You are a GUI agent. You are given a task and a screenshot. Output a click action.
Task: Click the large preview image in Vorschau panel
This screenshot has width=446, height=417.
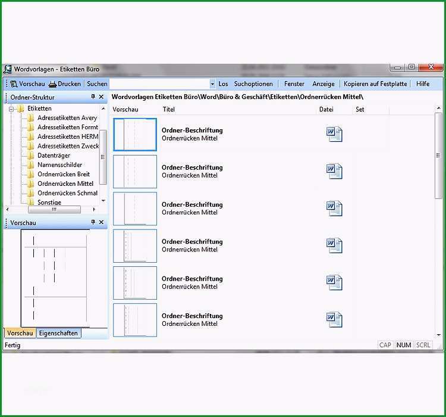[54, 278]
